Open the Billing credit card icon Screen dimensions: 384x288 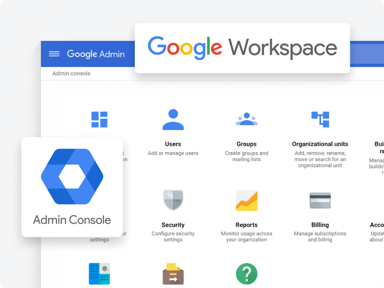click(320, 201)
